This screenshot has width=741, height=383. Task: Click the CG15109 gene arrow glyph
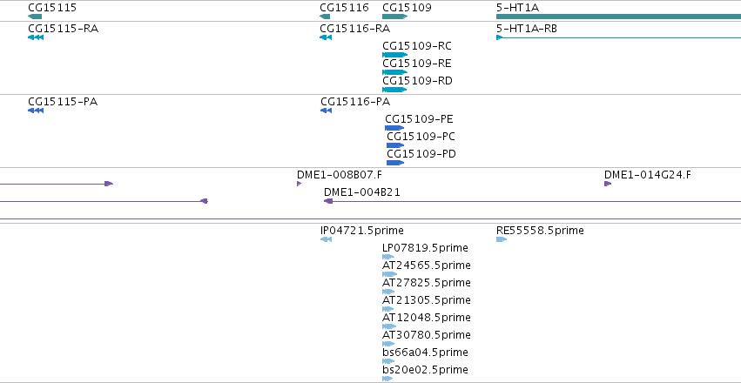click(x=395, y=17)
